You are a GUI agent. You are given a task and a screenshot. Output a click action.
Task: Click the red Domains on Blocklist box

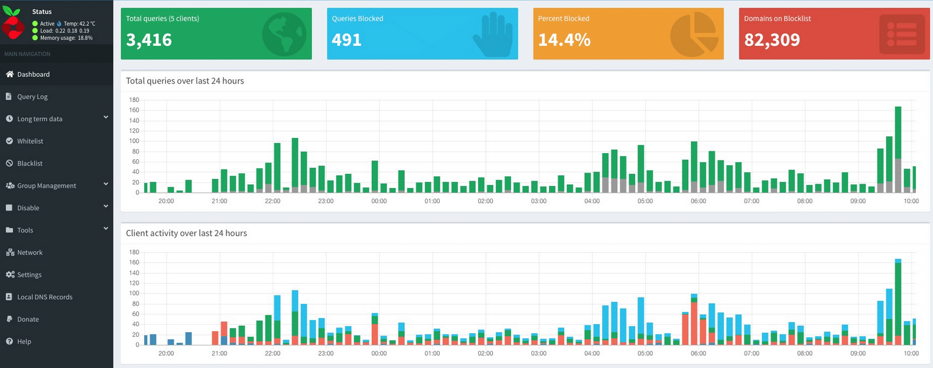pyautogui.click(x=834, y=34)
